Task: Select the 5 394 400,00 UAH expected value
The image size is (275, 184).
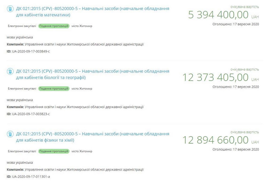Action: 218,15
